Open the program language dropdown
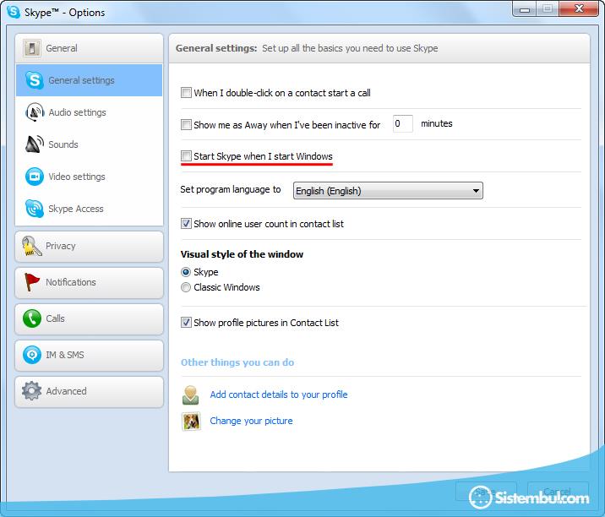This screenshot has height=517, width=605. pyautogui.click(x=388, y=191)
